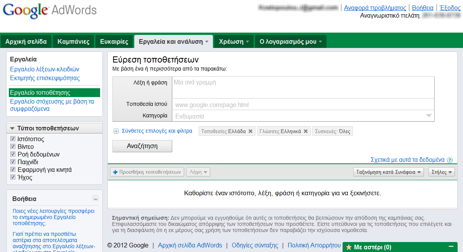Open help link about ενημερωμένο Εργαλείο τοποθέτησης
This screenshot has width=463, height=252.
click(x=53, y=217)
